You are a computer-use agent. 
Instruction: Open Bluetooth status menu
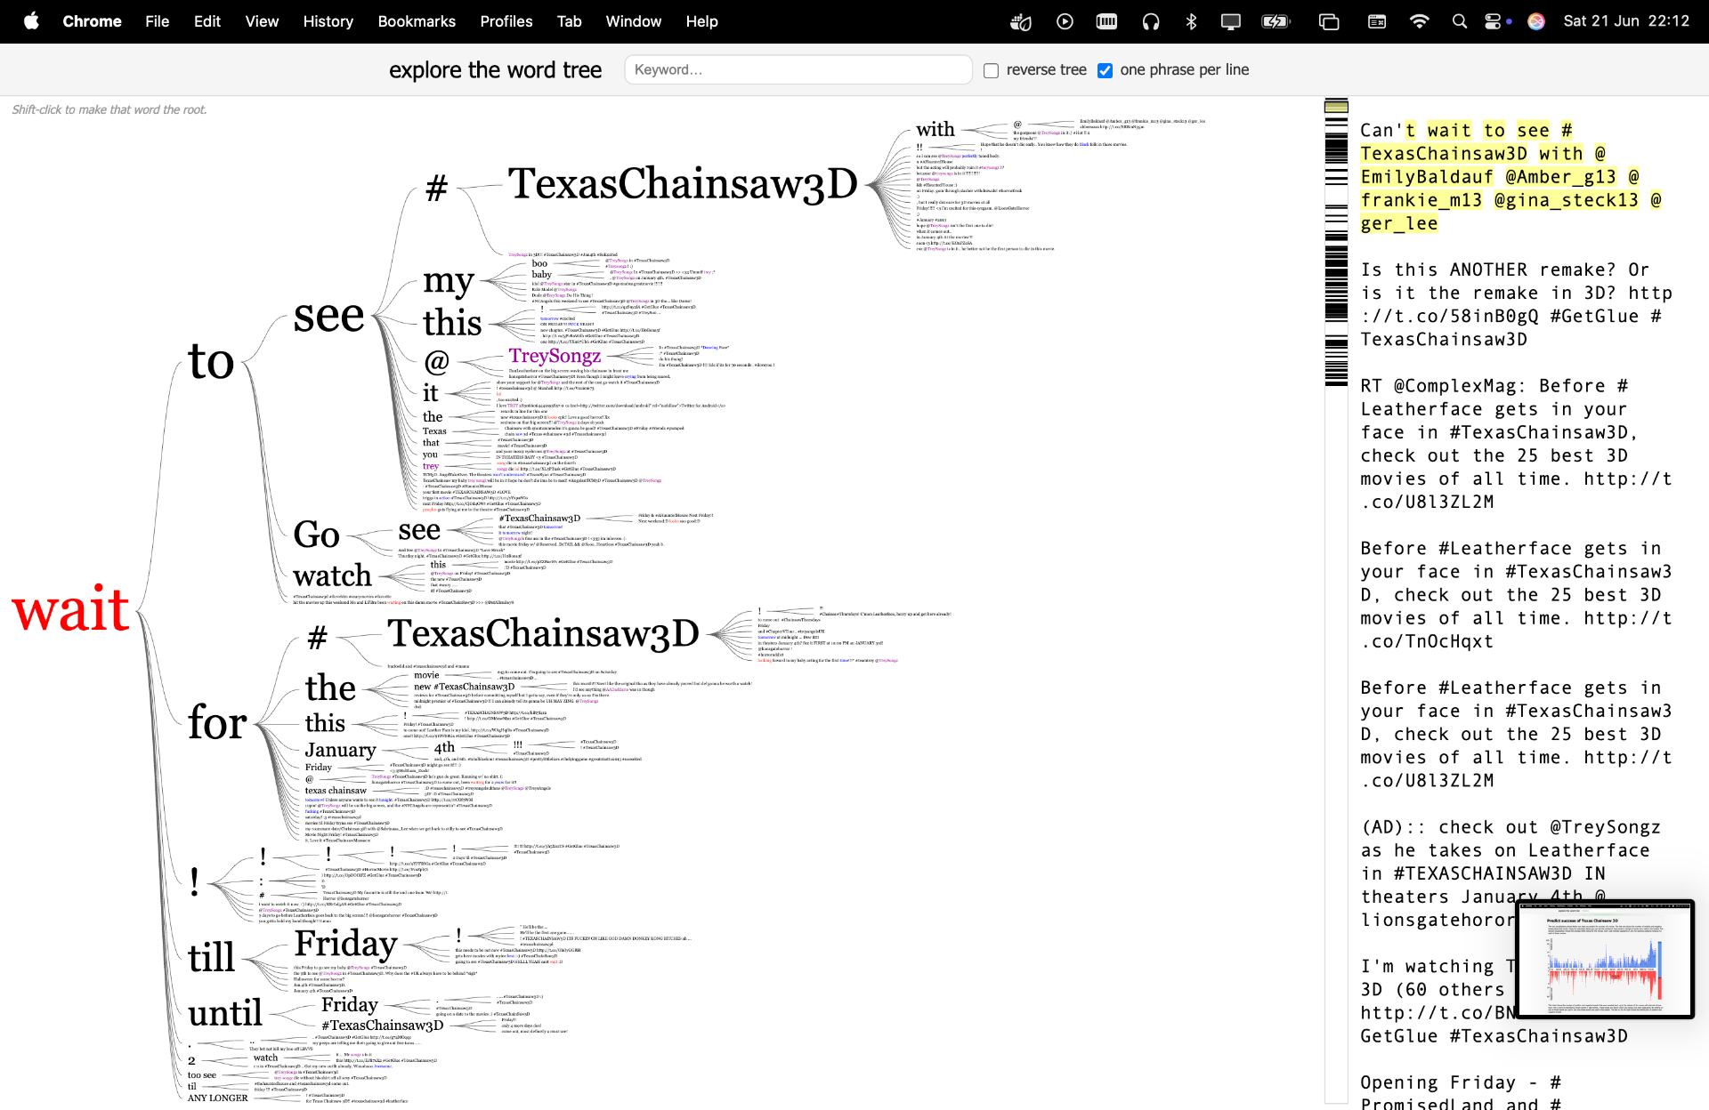pos(1191,21)
